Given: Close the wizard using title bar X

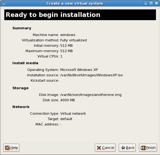Looking at the screenshot, I should click(156, 3).
